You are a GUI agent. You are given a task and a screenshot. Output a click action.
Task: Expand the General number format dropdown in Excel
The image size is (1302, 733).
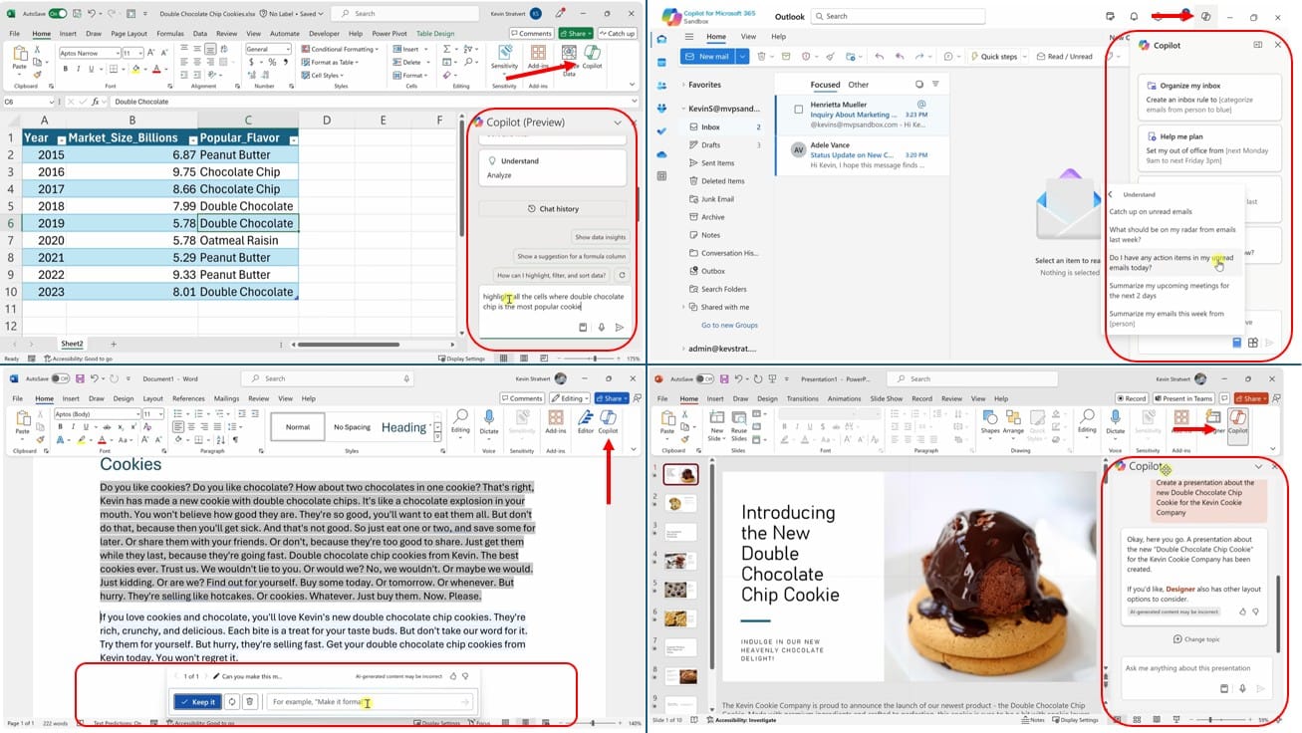coord(289,50)
